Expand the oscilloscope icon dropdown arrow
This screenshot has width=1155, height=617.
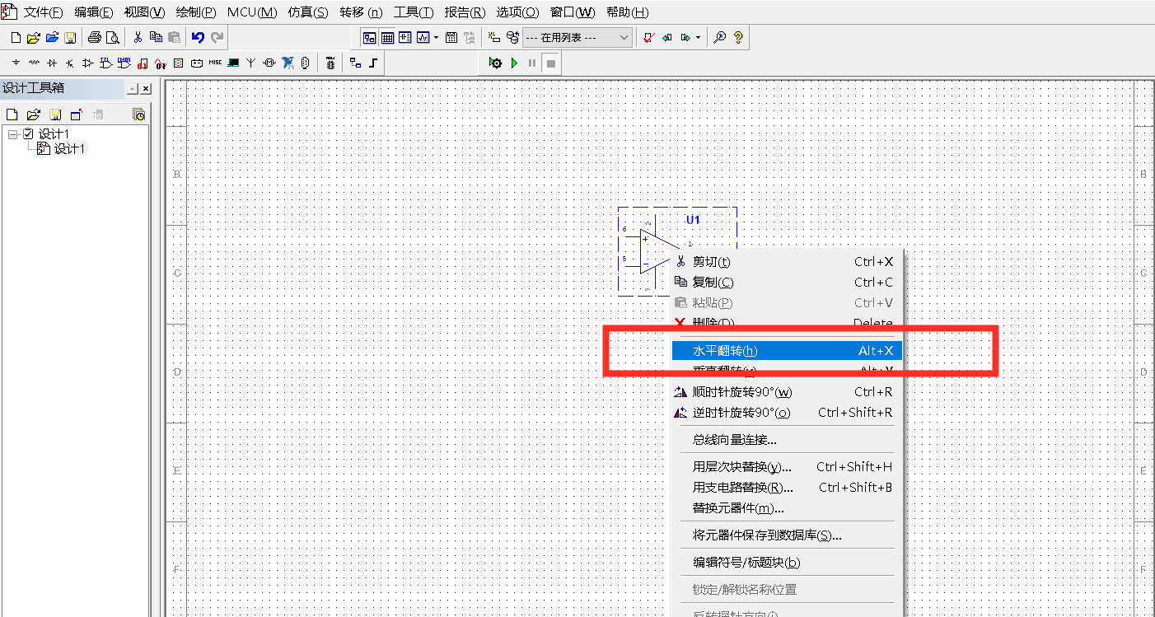[437, 37]
